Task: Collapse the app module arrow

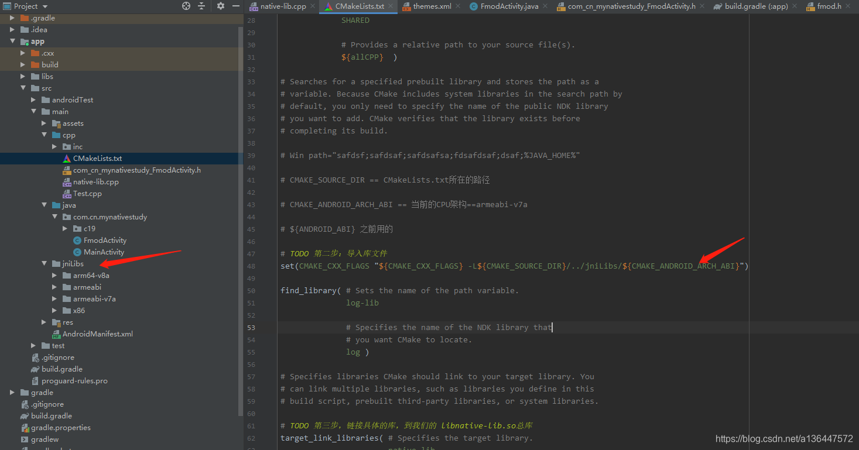Action: tap(12, 42)
